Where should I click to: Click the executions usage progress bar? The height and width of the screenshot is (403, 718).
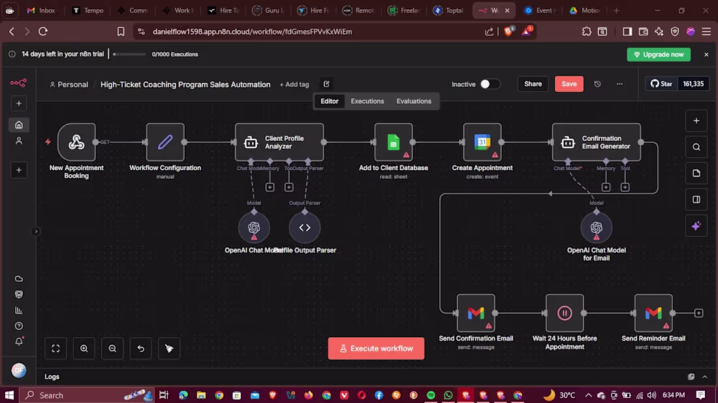129,54
